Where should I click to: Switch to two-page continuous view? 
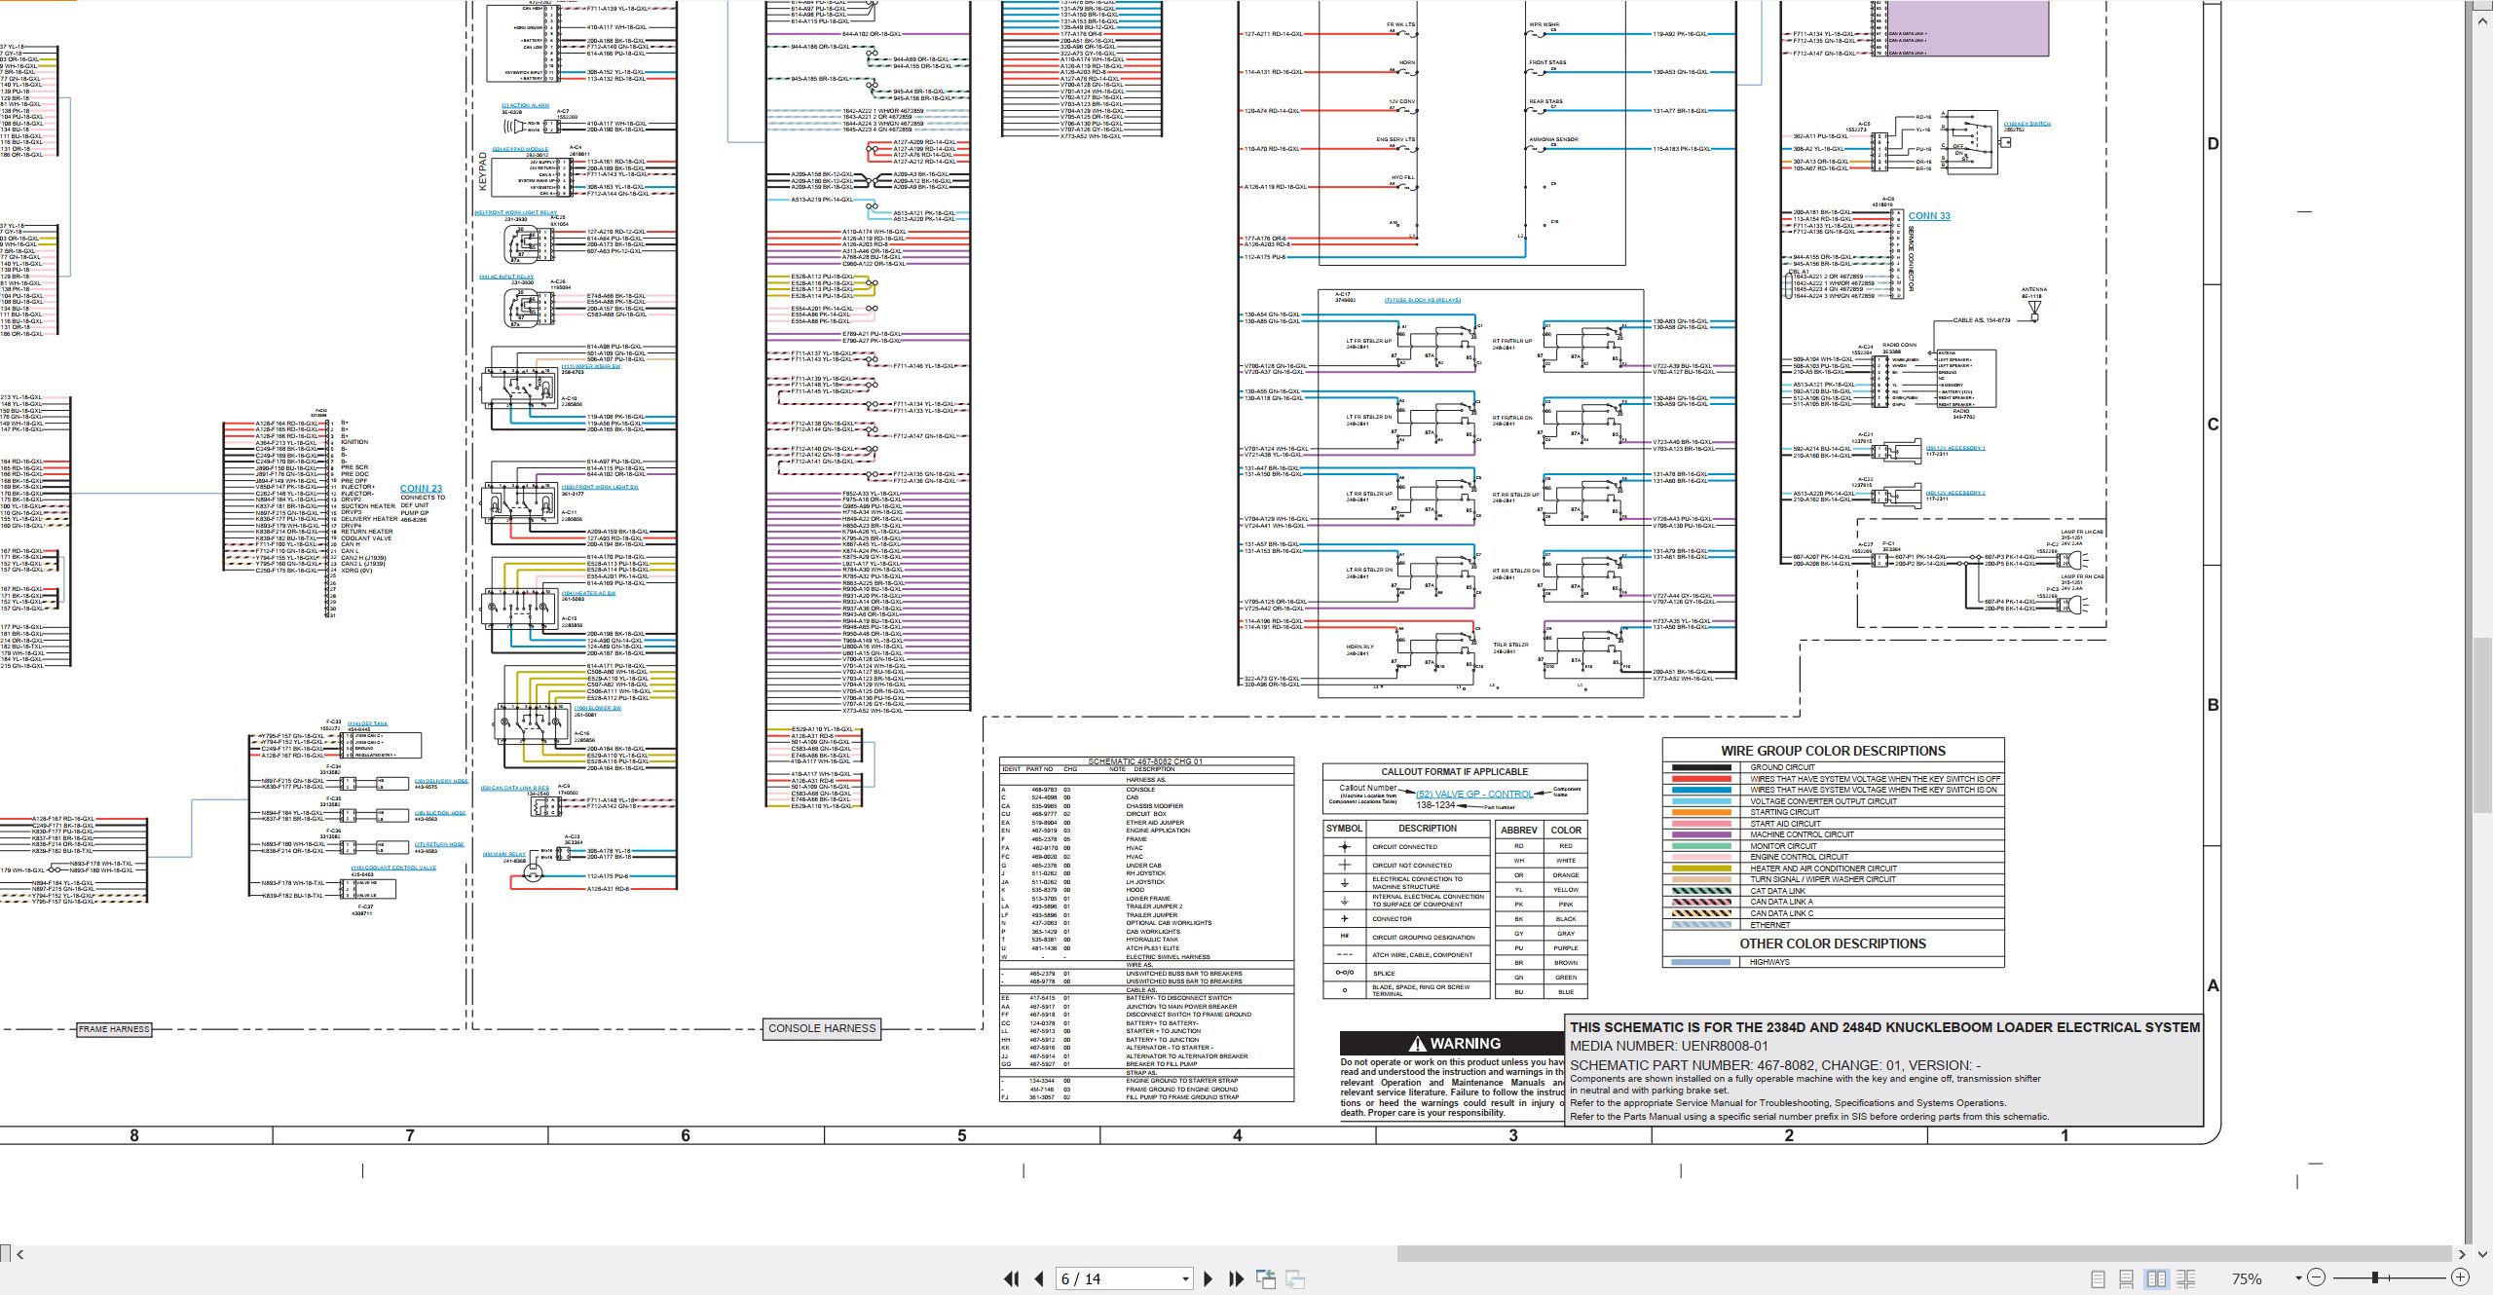click(x=2185, y=1278)
